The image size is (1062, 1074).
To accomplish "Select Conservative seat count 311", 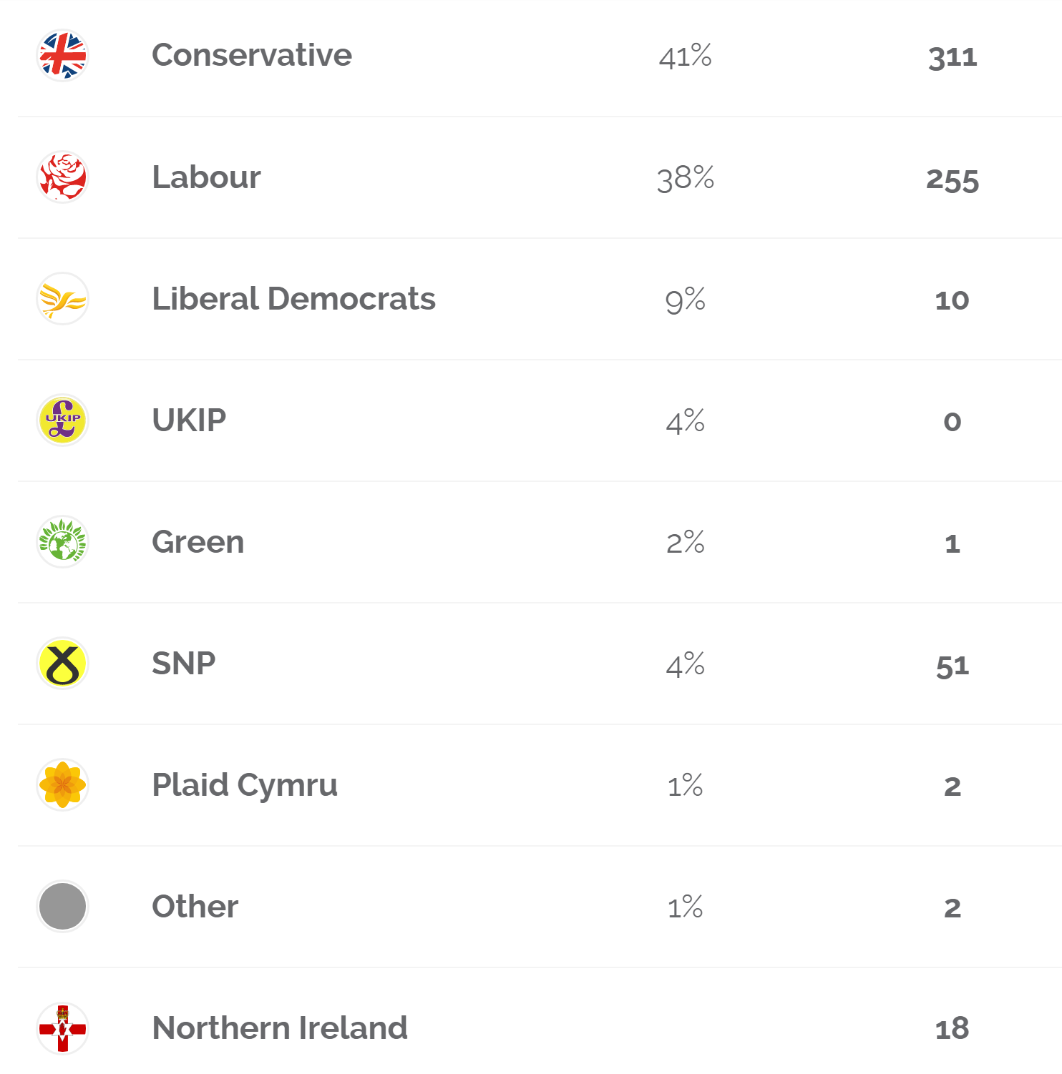I will (953, 57).
